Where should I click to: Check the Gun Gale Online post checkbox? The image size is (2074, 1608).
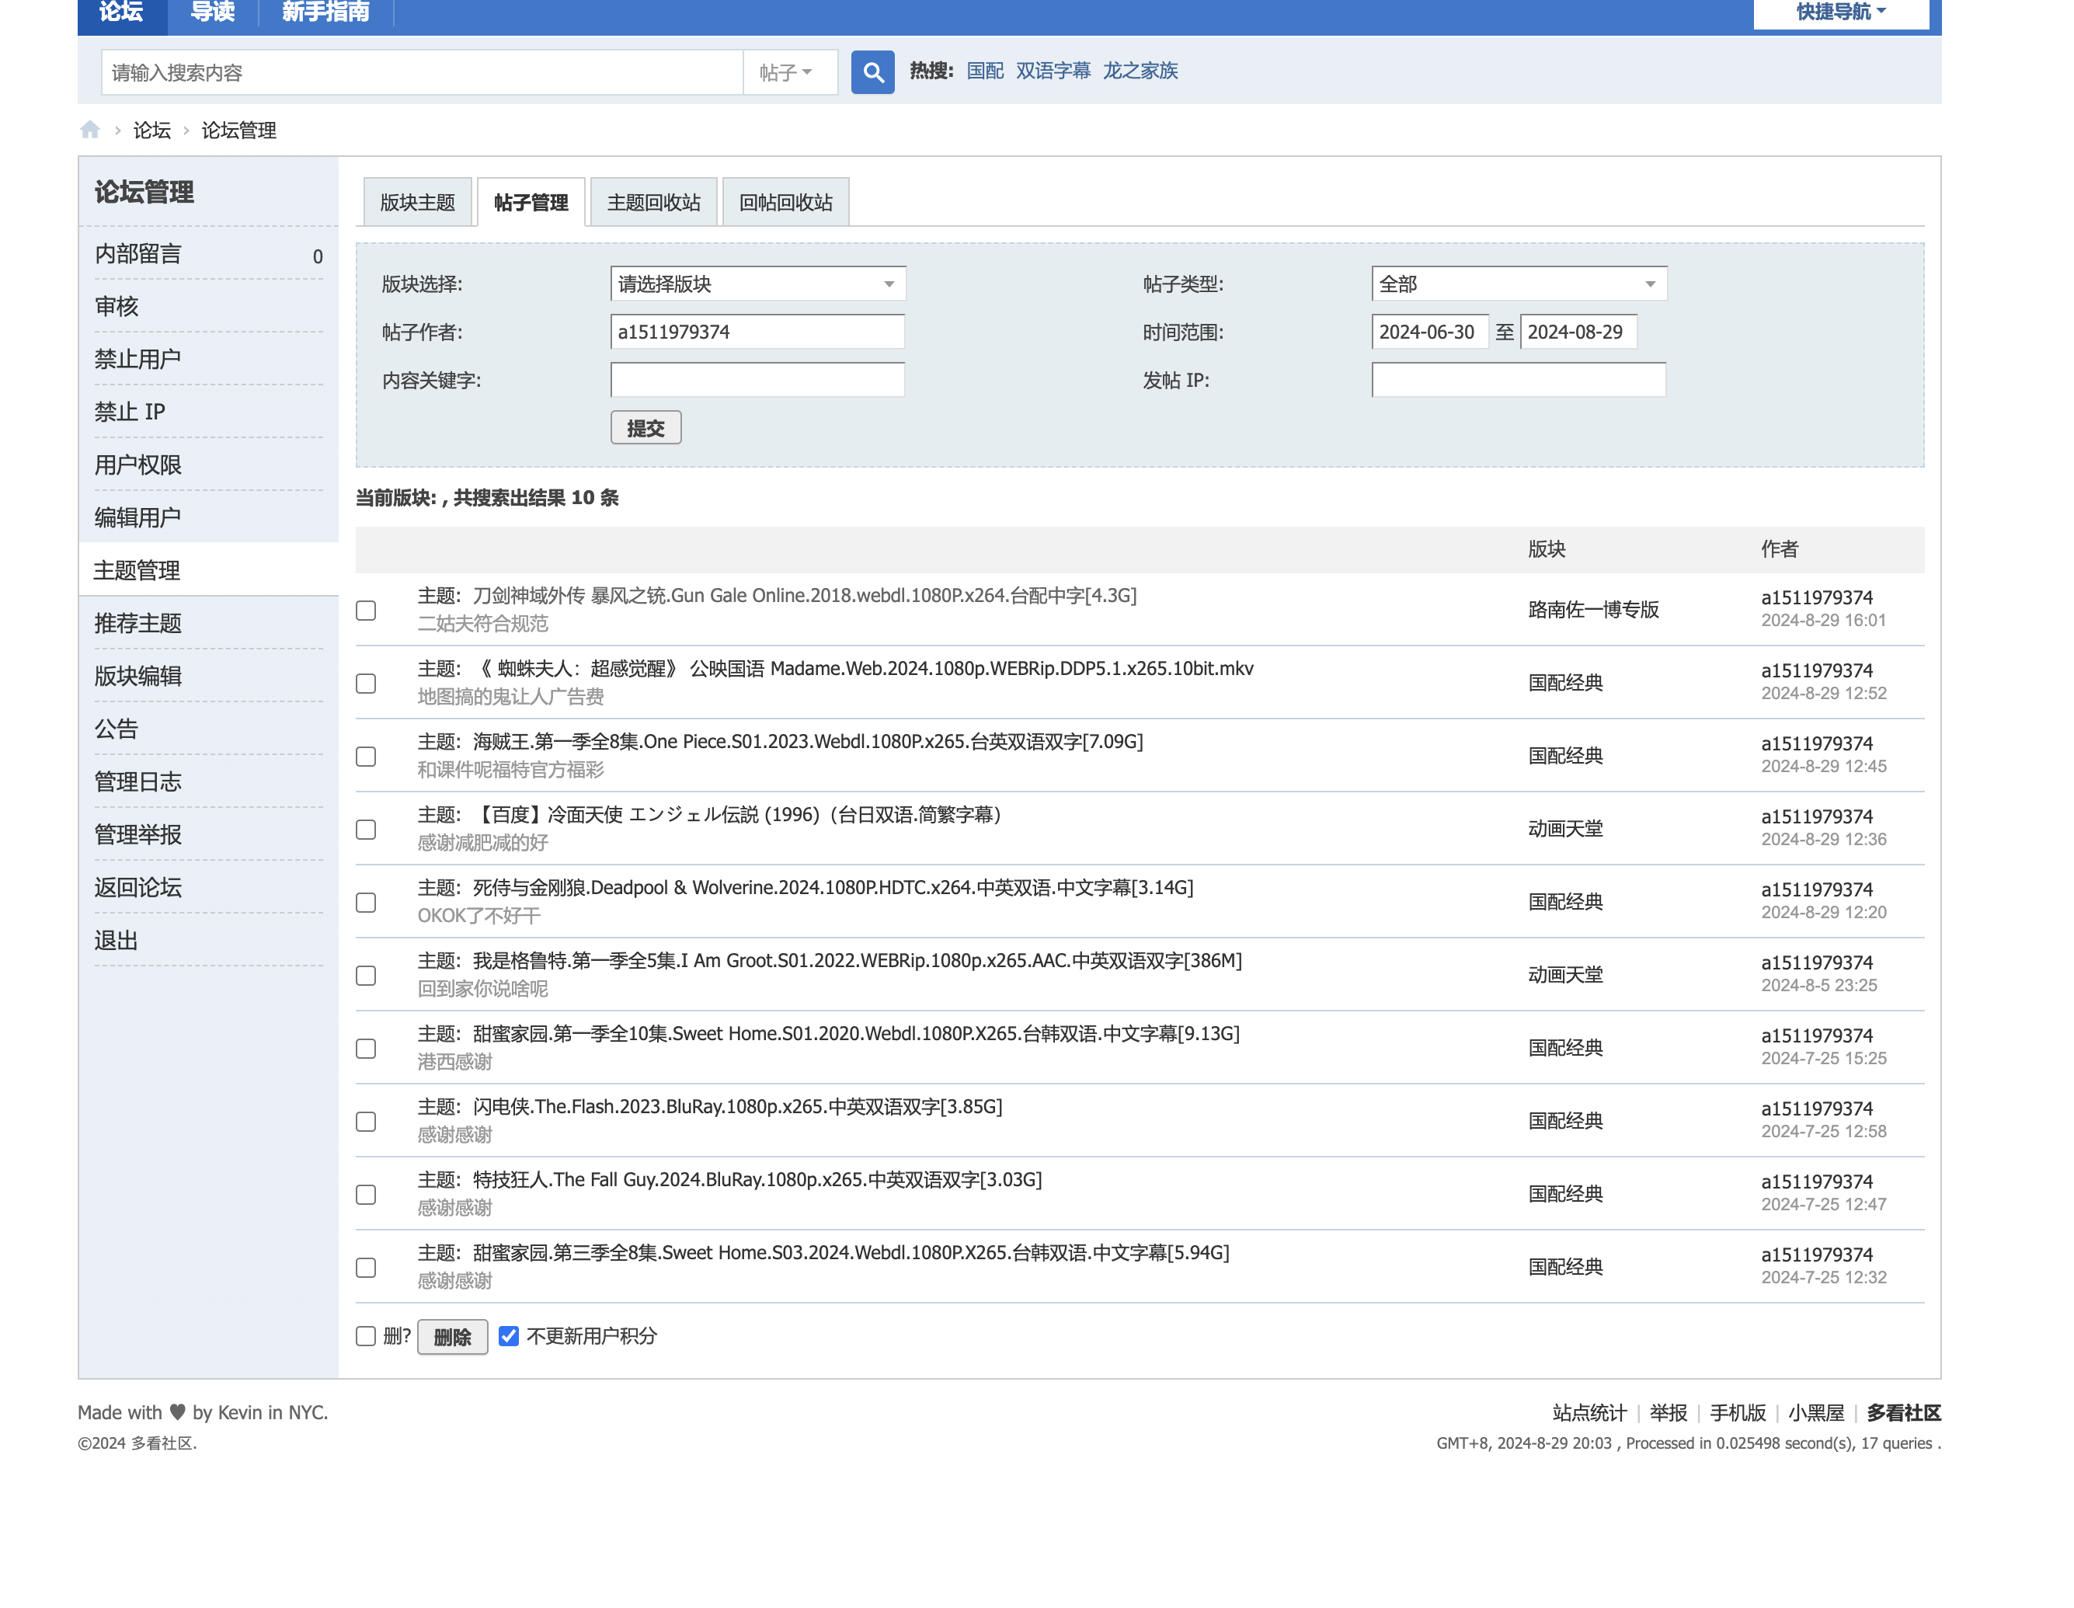click(366, 610)
